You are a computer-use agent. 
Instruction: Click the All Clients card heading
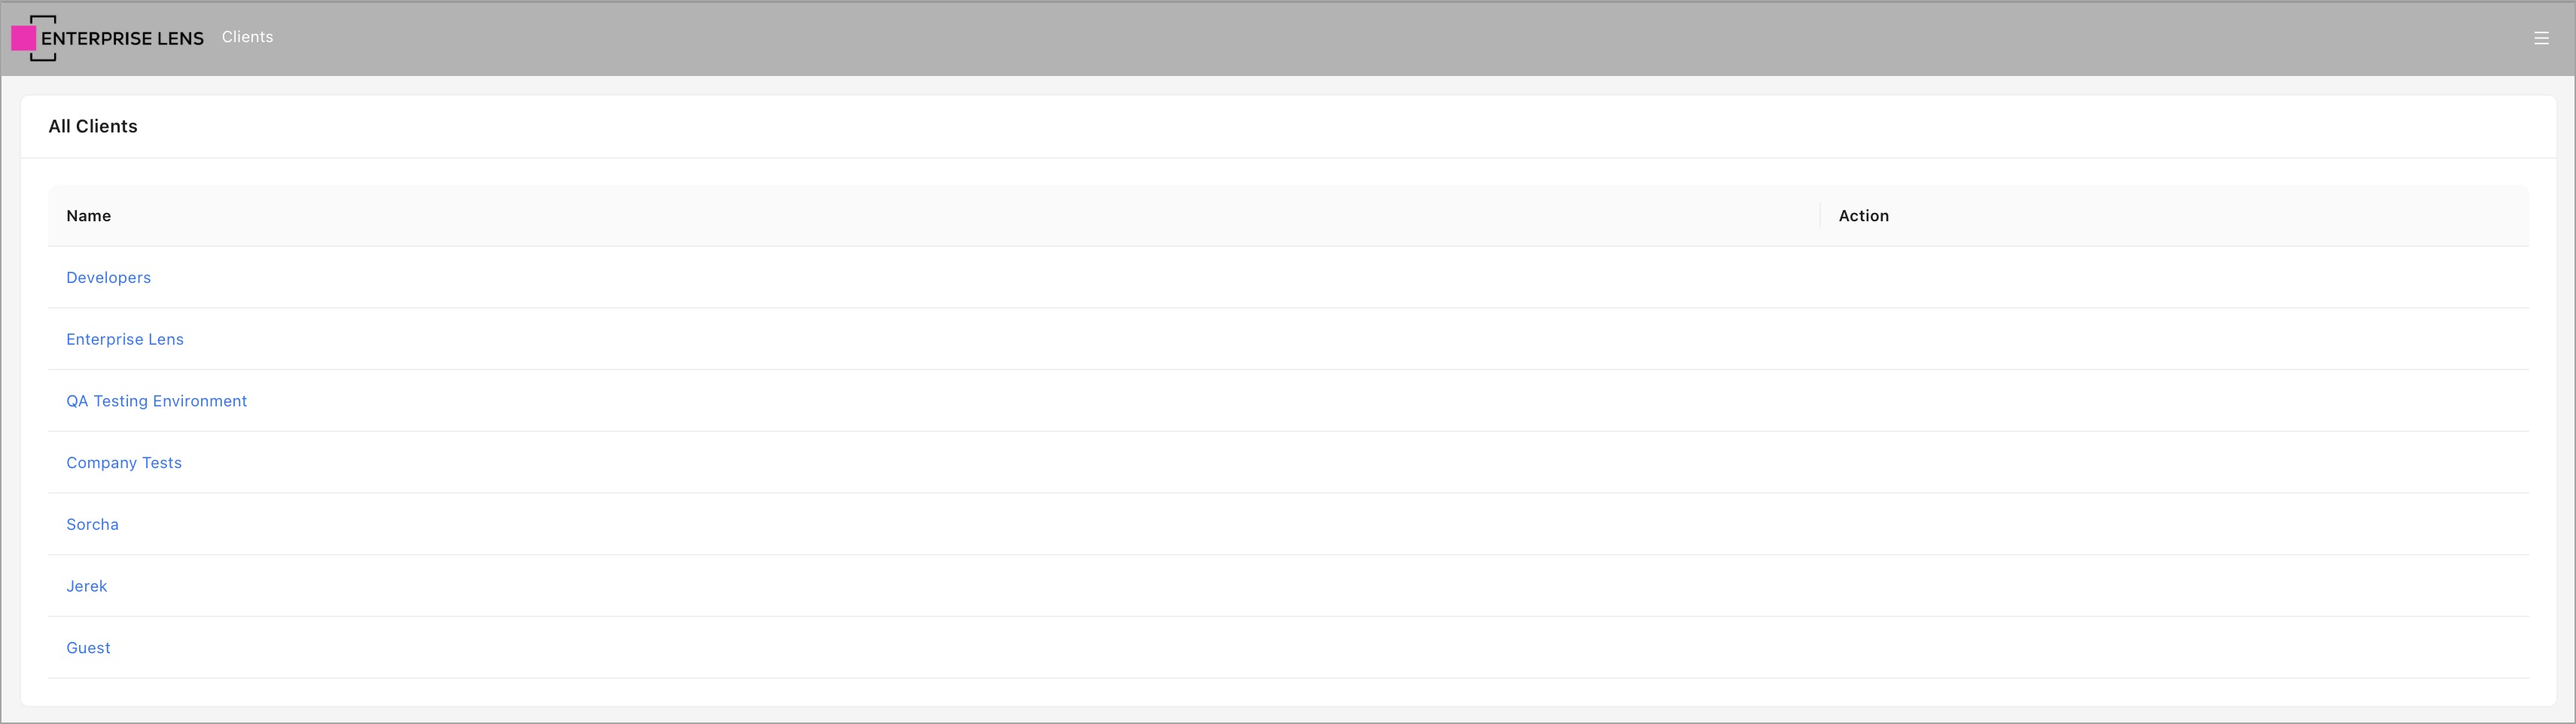pyautogui.click(x=93, y=127)
